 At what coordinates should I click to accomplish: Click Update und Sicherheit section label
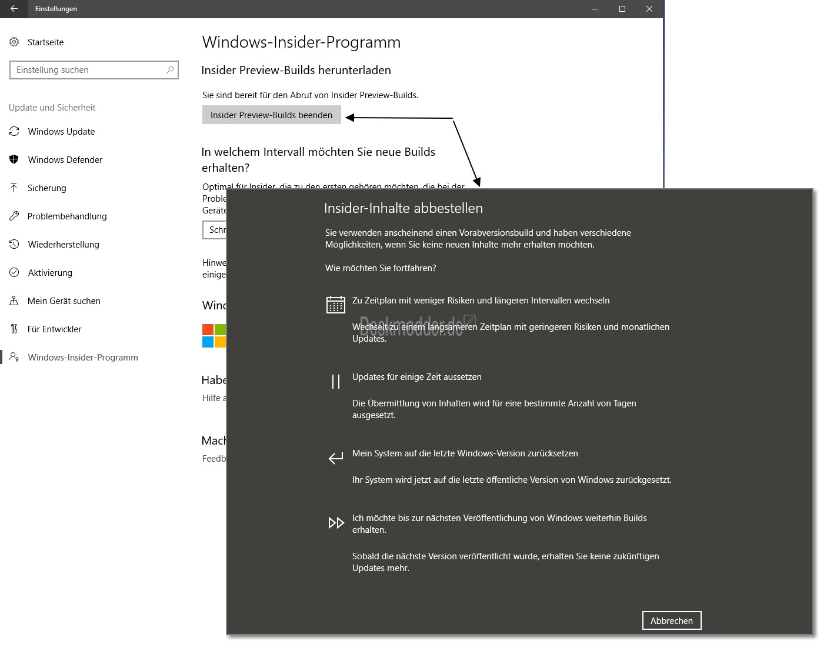52,108
